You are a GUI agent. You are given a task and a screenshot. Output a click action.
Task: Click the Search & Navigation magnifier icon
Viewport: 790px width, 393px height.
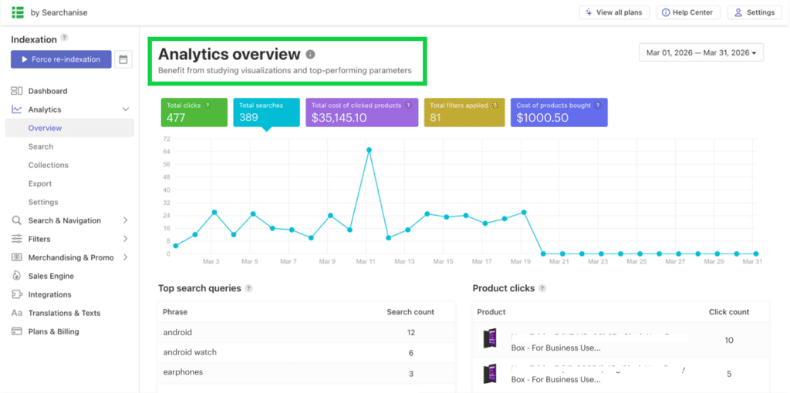click(17, 220)
